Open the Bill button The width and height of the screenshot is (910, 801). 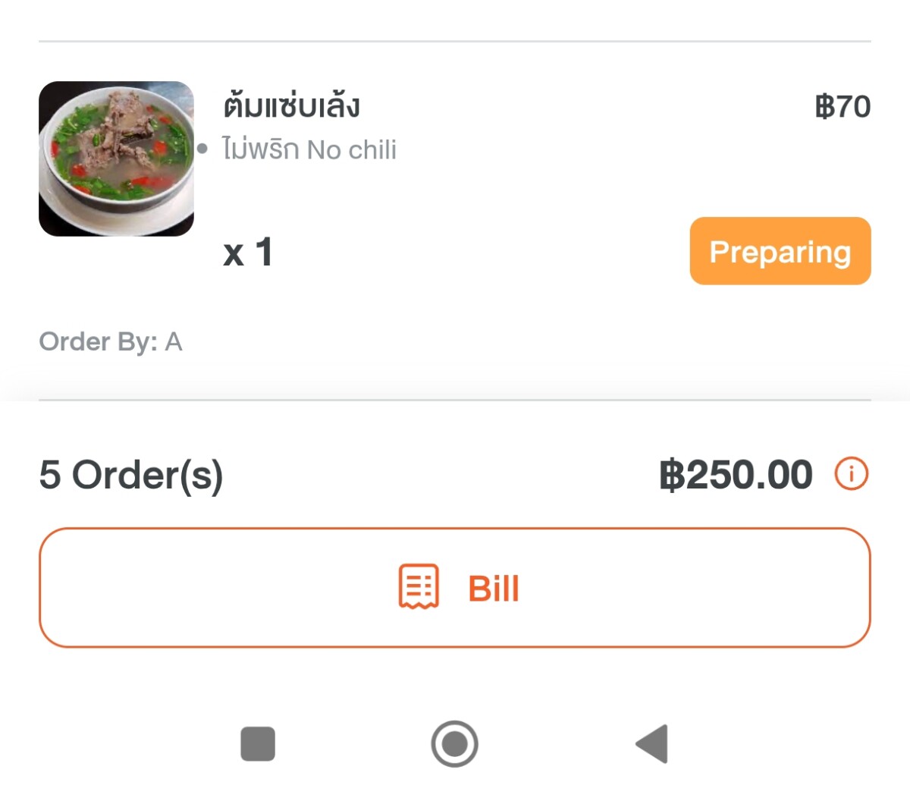click(x=455, y=587)
